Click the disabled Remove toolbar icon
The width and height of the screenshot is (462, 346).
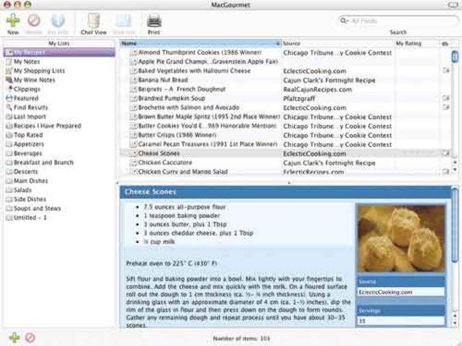coord(34,21)
